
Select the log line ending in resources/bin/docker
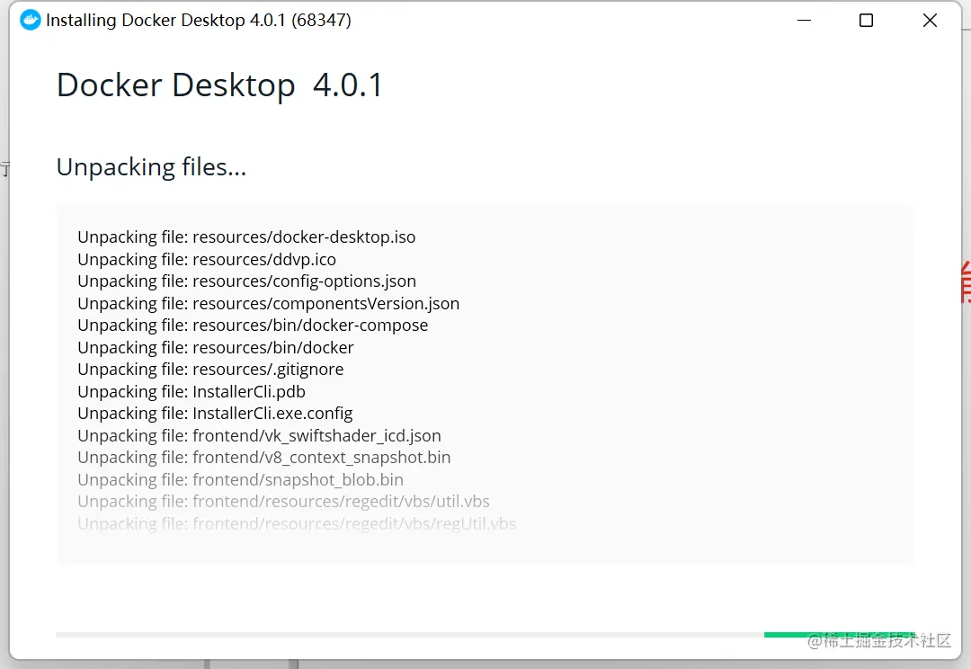point(216,347)
